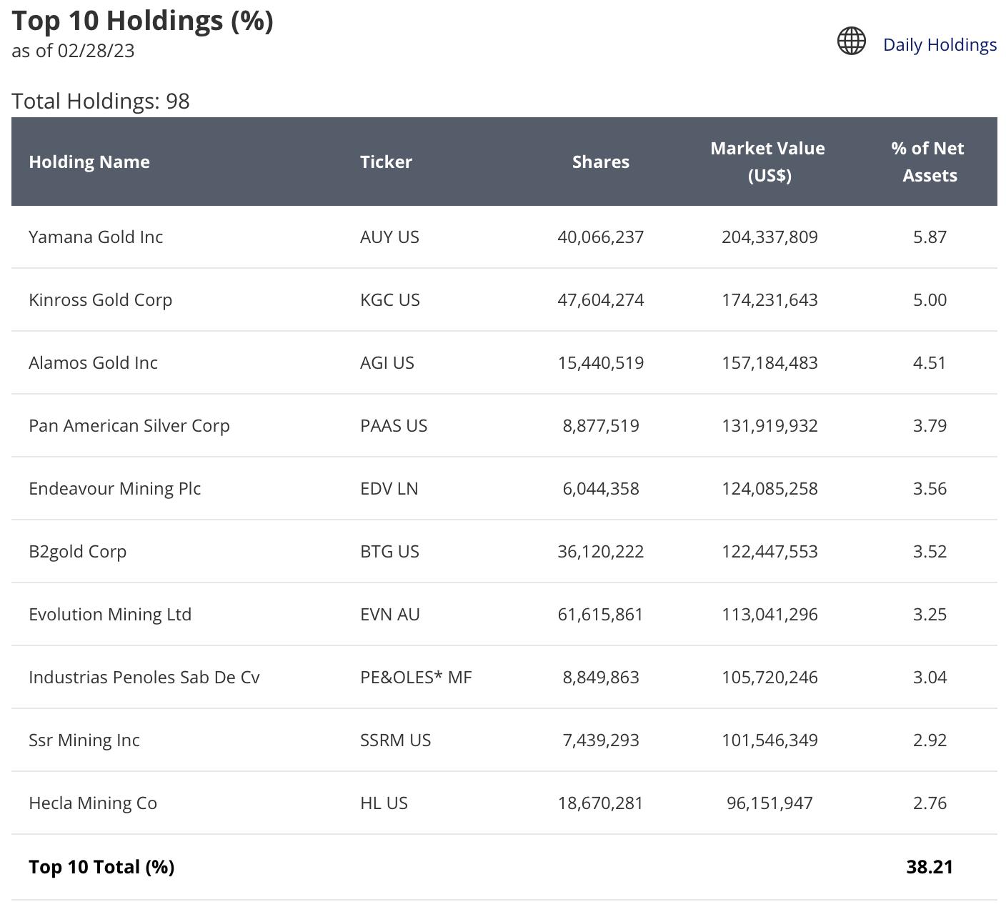
Task: Click the 3.56 net assets percentage
Action: click(x=930, y=488)
